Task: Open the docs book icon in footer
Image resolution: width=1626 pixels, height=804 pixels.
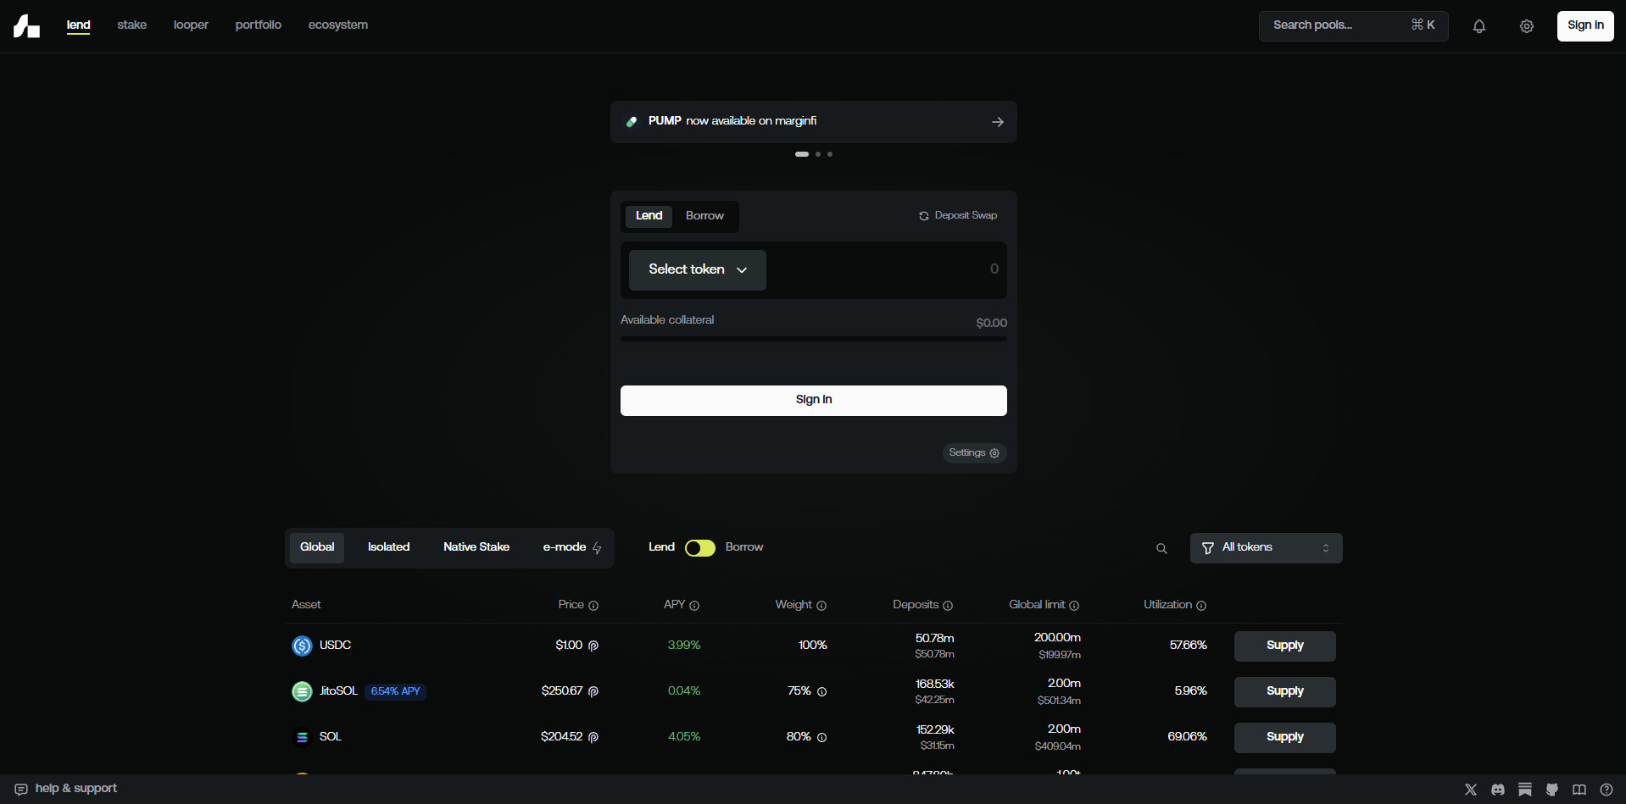Action: pyautogui.click(x=1579, y=790)
